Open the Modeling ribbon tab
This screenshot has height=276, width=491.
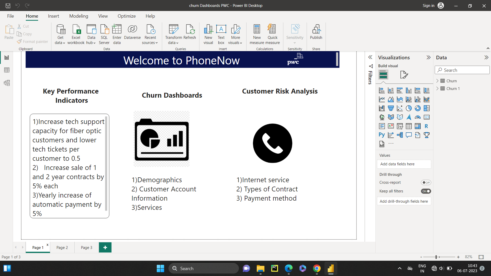(79, 16)
